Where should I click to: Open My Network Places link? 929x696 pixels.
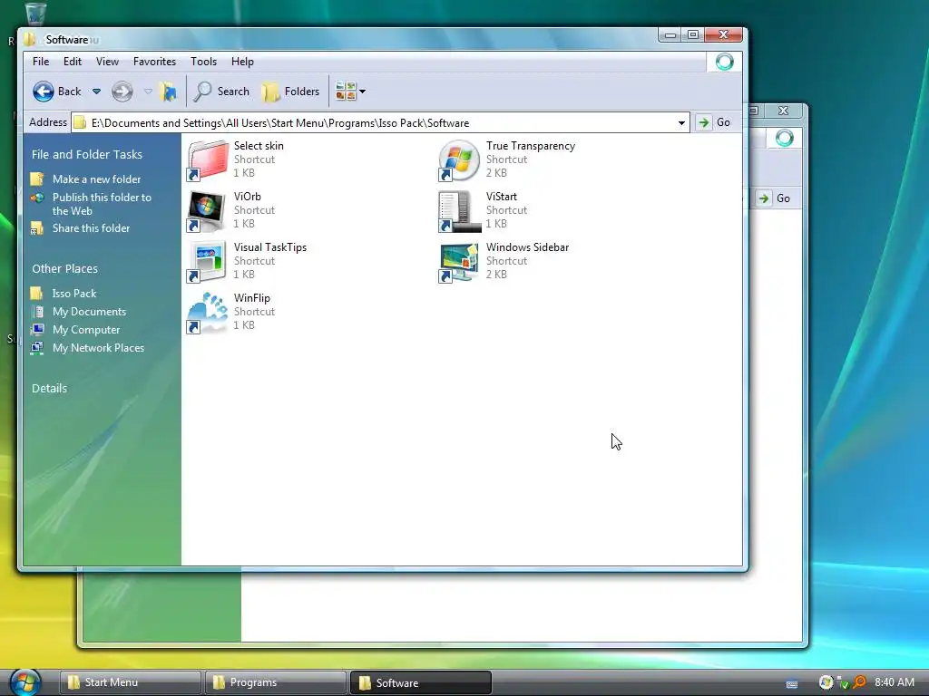(x=98, y=348)
